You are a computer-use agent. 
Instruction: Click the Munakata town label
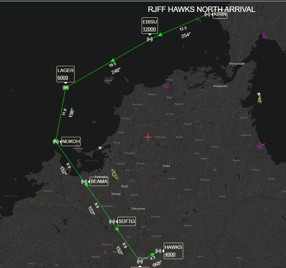pos(138,104)
